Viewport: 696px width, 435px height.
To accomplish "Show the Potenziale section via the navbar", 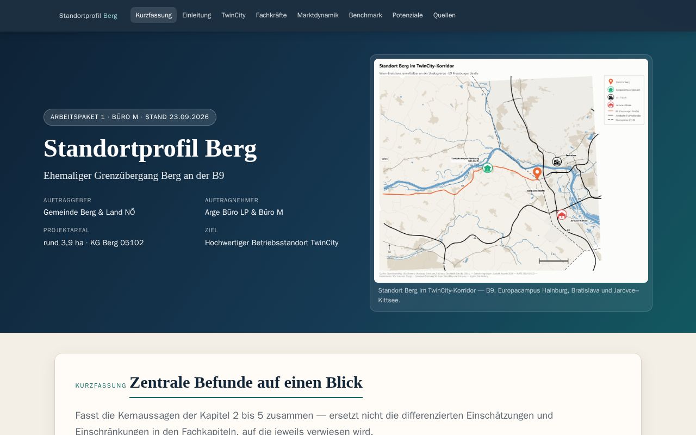I will (407, 15).
